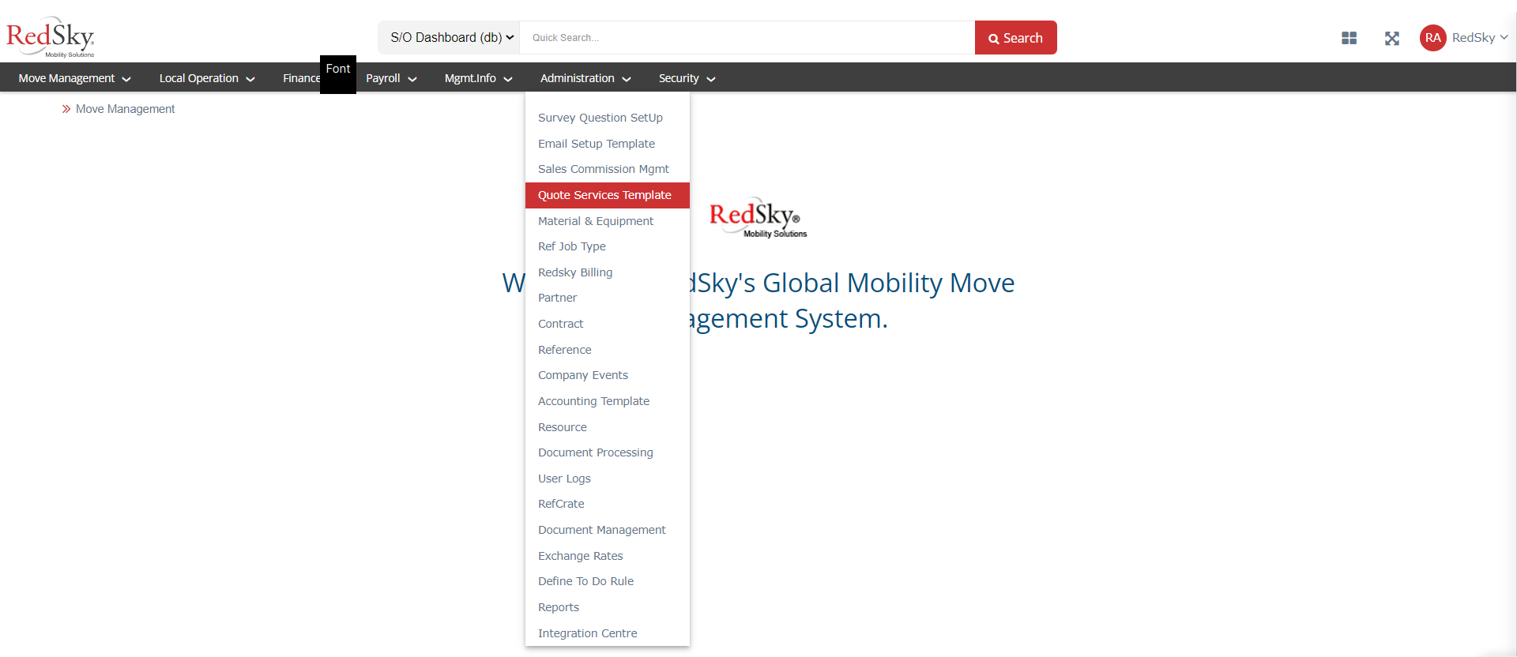The width and height of the screenshot is (1517, 657).
Task: Select User Logs menu entry
Action: point(607,479)
